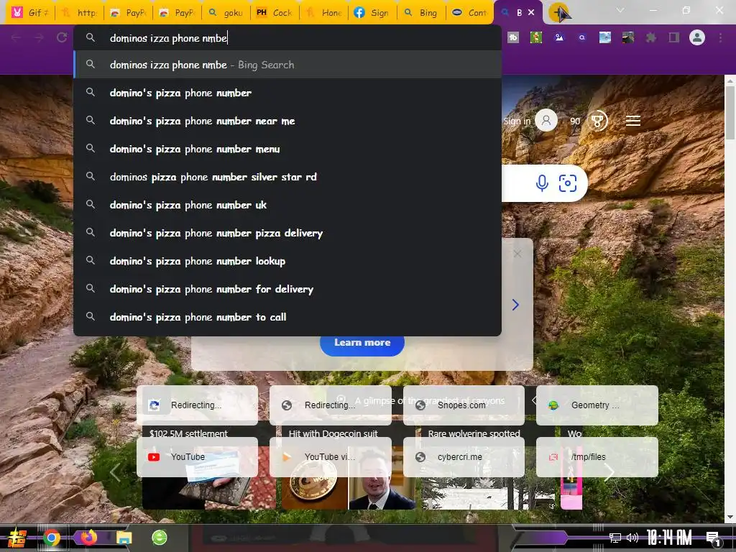This screenshot has height=552, width=736.
Task: Select "domino's pizza phone number uk"
Action: click(x=287, y=205)
